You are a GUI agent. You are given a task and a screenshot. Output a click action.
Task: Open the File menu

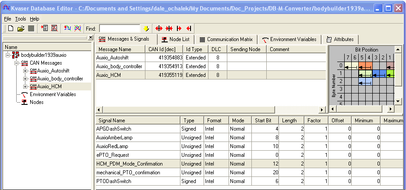tap(7, 19)
